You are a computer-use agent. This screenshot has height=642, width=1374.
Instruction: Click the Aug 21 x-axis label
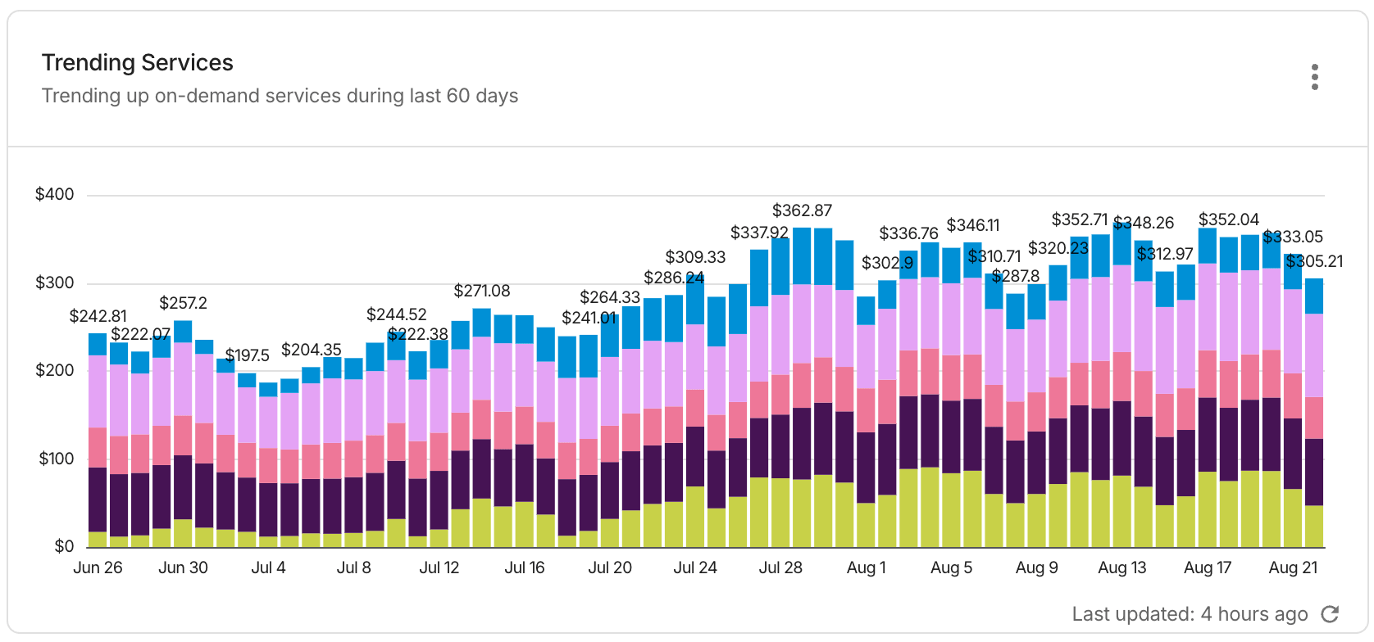[x=1293, y=567]
